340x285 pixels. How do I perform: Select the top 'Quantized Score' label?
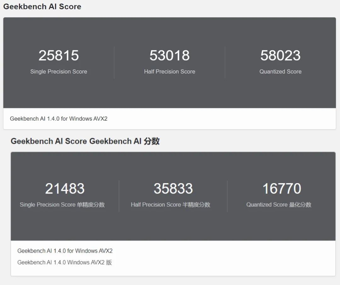pos(280,71)
